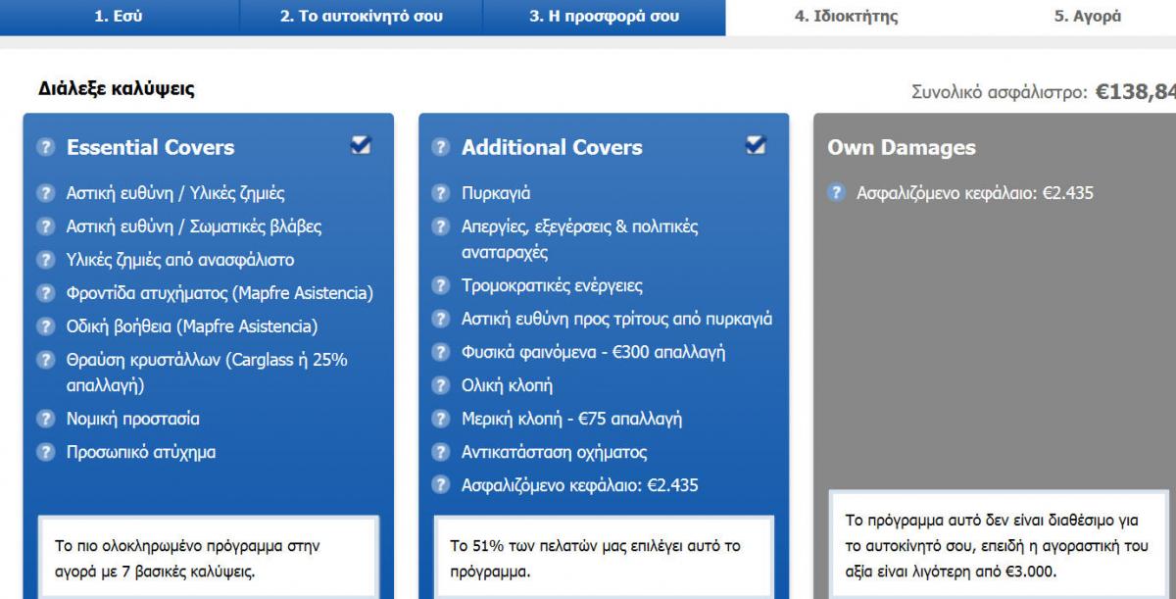1176x599 pixels.
Task: Click help icon next to Πυρκαγιά
Action: [441, 193]
